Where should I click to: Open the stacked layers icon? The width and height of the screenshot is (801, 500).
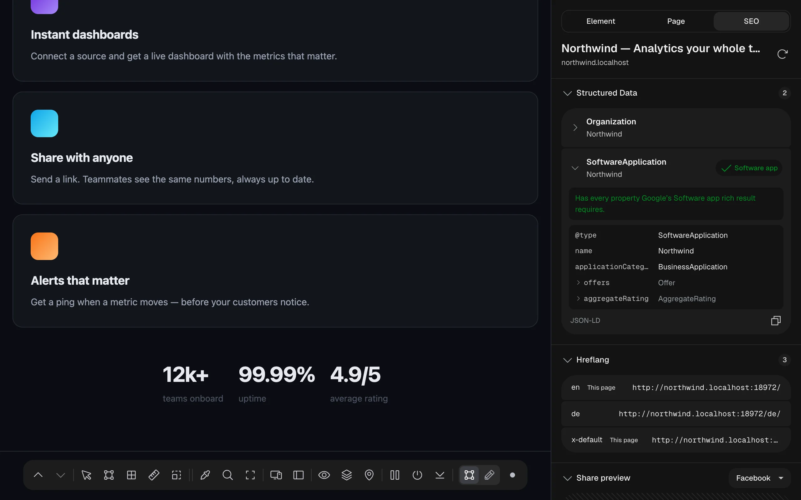coord(347,475)
